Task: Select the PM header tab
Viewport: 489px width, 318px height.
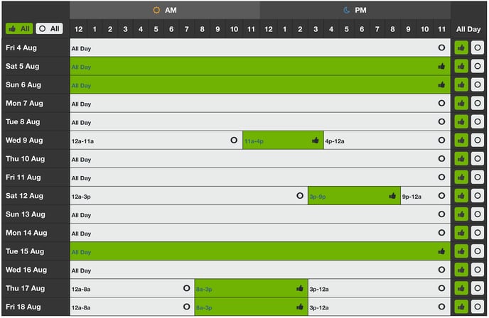Action: point(355,10)
